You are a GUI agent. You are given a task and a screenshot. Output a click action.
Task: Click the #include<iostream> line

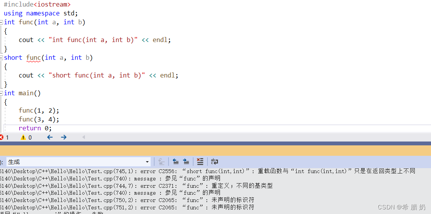[x=37, y=5]
